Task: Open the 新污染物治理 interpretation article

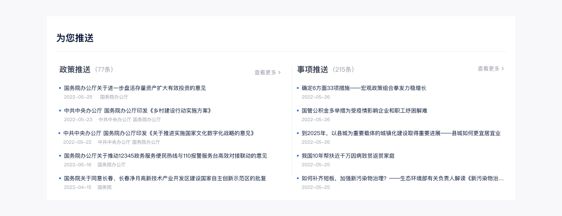Action: (x=402, y=179)
